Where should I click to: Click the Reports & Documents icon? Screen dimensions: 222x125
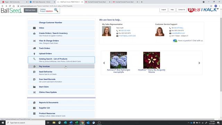[x=34, y=103]
